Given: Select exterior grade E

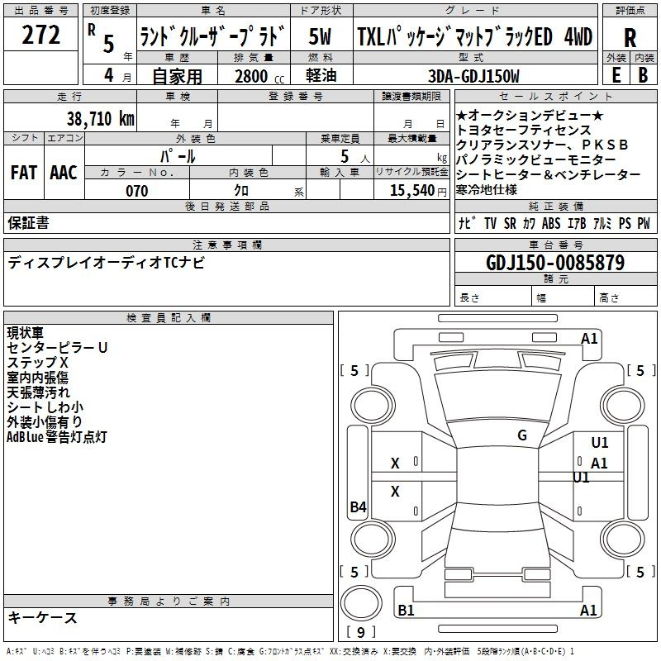Looking at the screenshot, I should coord(616,75).
